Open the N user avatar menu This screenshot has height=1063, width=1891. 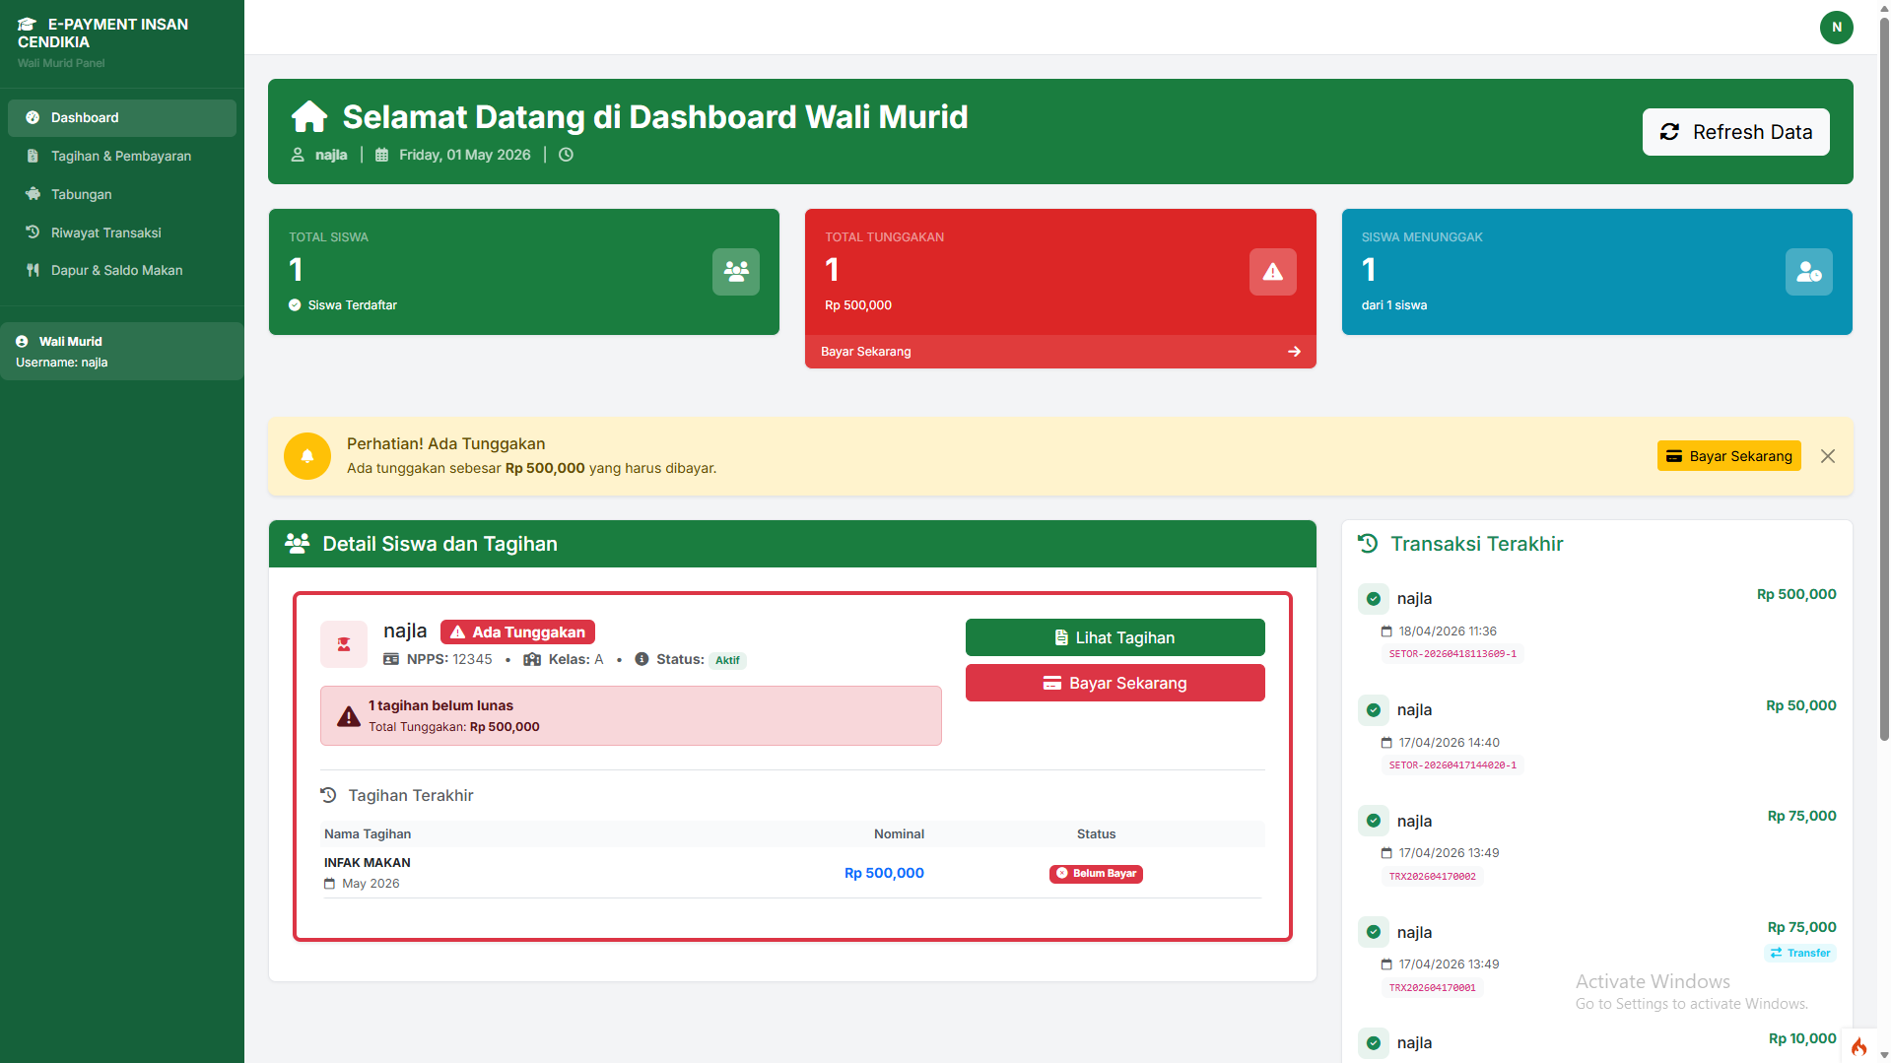coord(1836,28)
